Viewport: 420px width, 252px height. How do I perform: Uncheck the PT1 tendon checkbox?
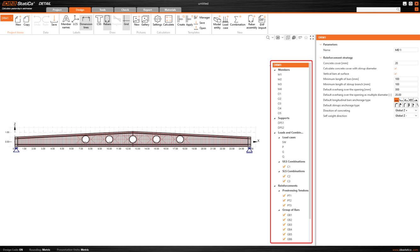click(x=284, y=196)
